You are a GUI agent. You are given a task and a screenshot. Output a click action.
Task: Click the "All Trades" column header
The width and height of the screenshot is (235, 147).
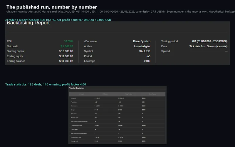105,94
